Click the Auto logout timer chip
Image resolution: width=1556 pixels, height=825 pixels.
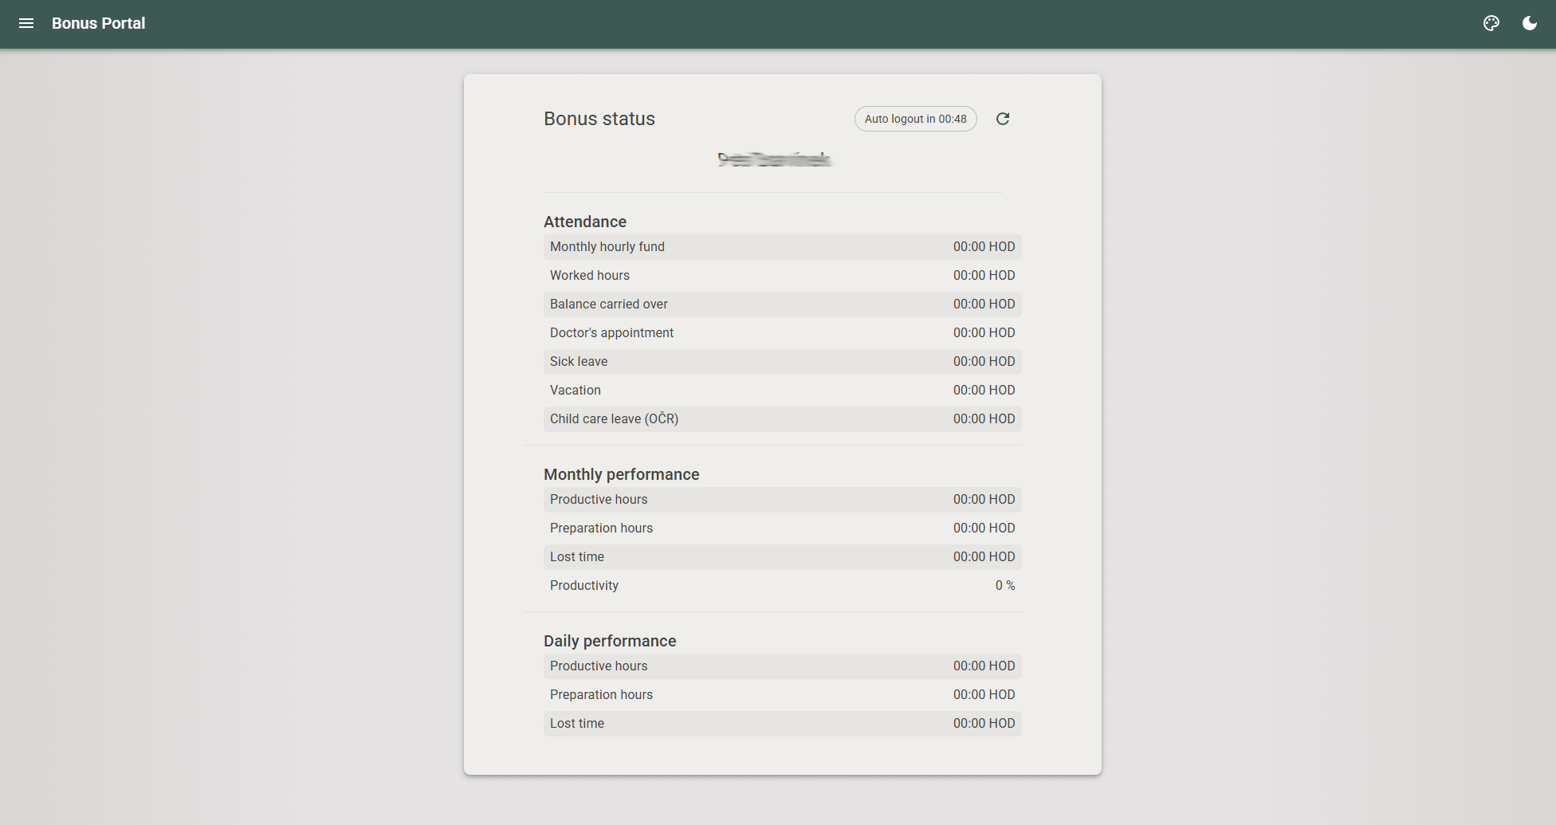click(915, 119)
